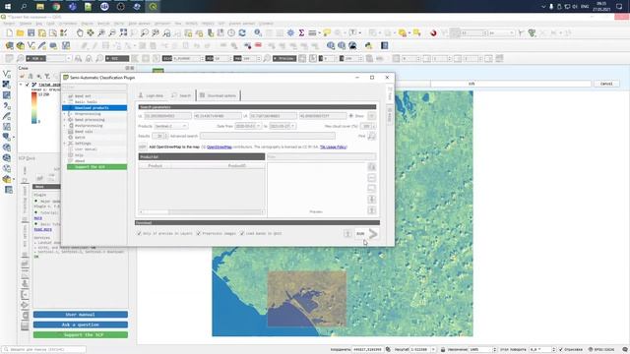
Task: Expand the Settings tree item
Action: 65,144
